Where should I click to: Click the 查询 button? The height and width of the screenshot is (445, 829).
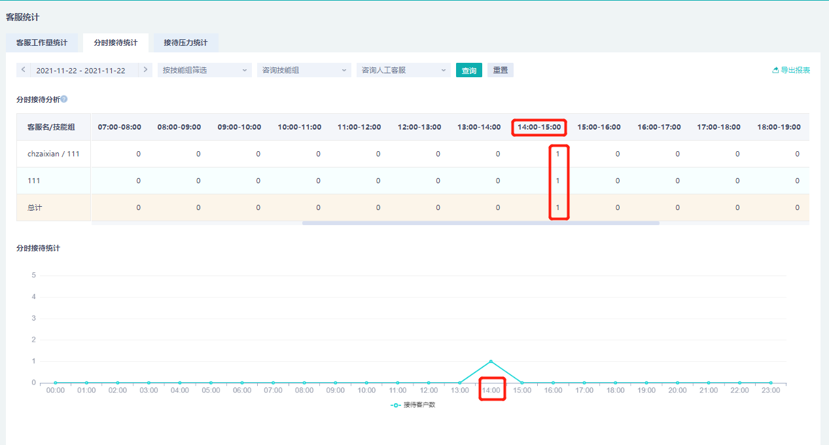469,70
